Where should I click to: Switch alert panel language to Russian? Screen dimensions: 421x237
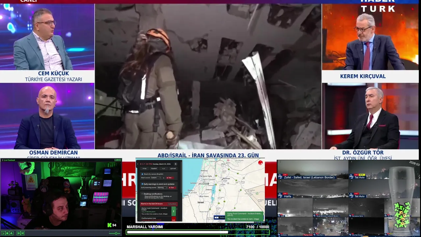[x=173, y=169]
